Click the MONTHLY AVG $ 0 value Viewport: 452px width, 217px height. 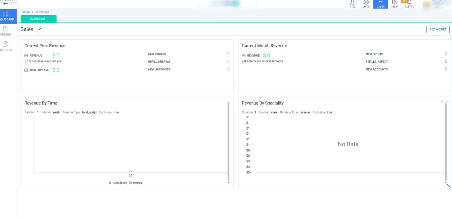(x=56, y=70)
